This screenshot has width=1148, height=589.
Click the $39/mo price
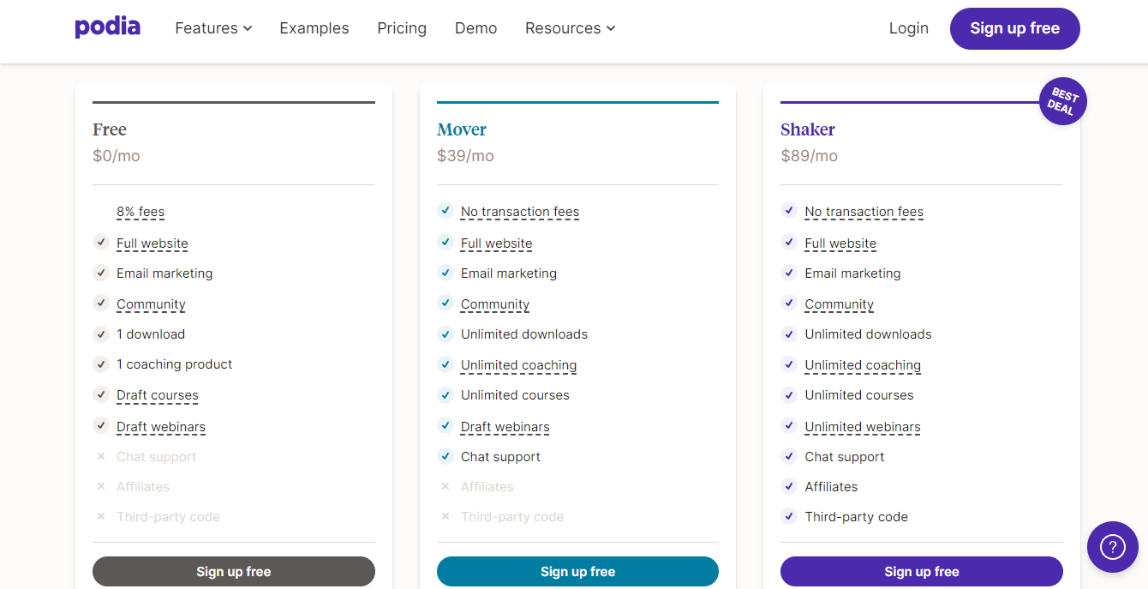coord(465,156)
